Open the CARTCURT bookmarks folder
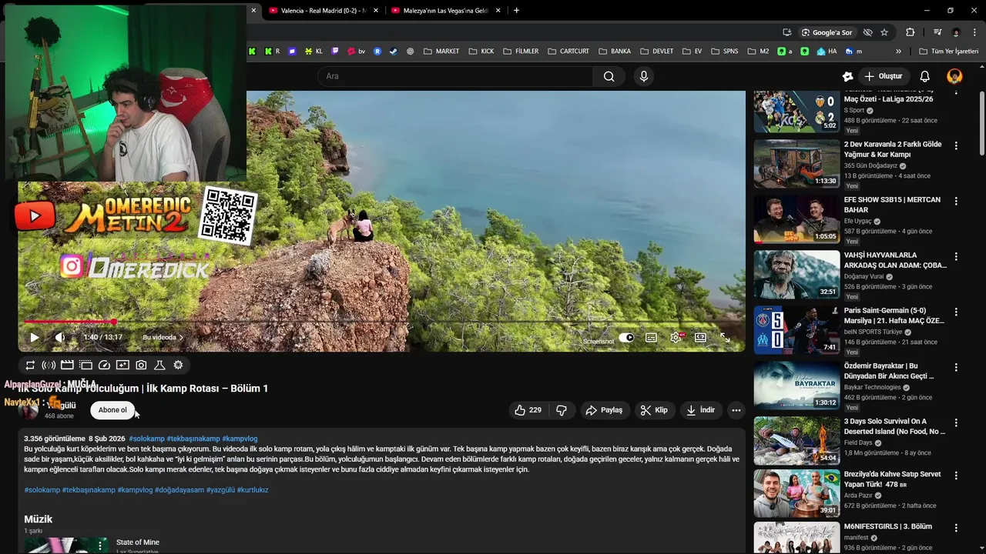986x554 pixels. pos(568,52)
